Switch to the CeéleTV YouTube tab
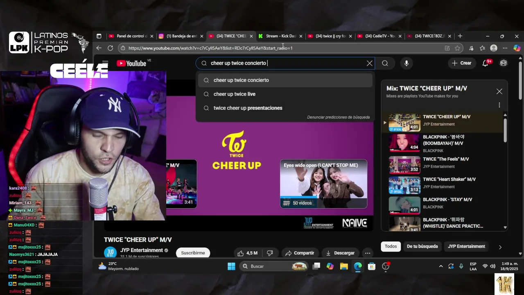Viewport: 524px width, 295px height. point(380,36)
